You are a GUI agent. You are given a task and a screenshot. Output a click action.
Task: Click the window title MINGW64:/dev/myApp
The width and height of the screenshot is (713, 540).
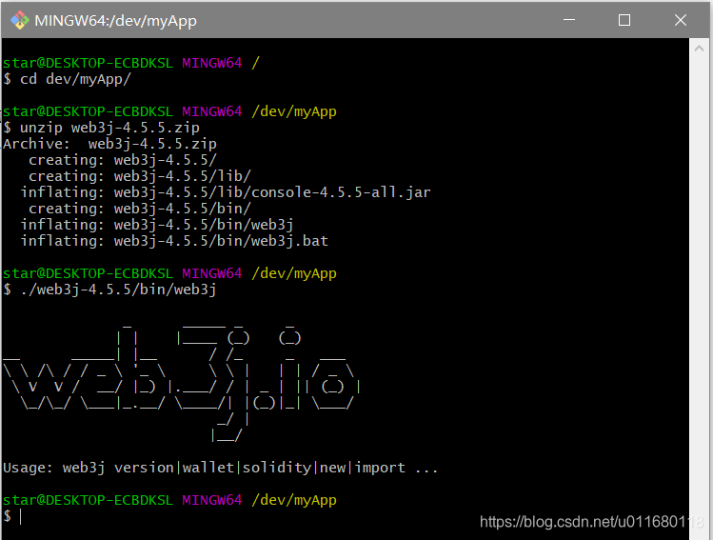pyautogui.click(x=115, y=21)
